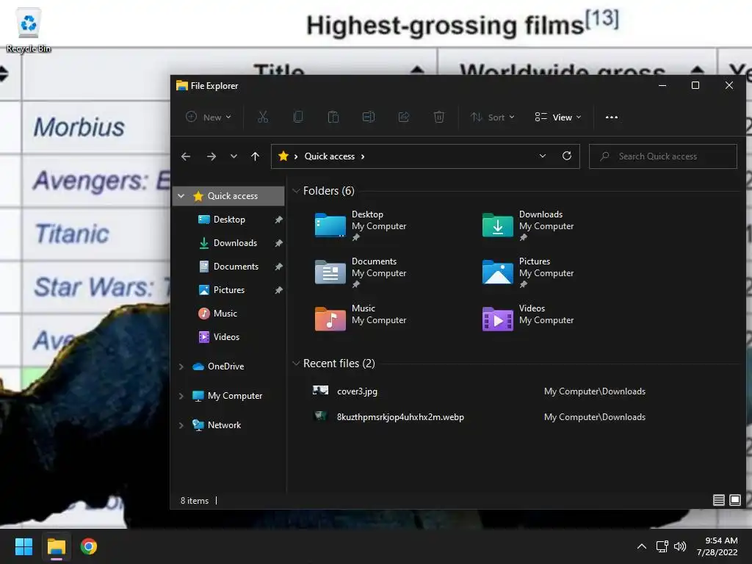Select Desktop in navigation pane
Screen dimensions: 752x564
(x=229, y=219)
